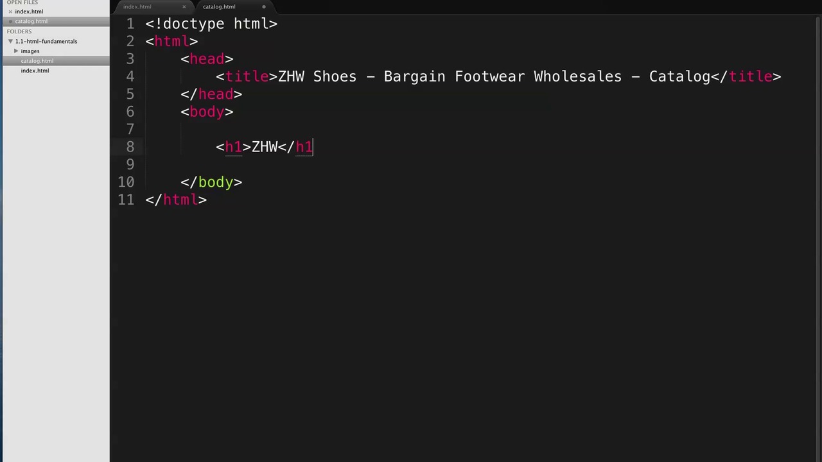Open index.html under Open Files
The height and width of the screenshot is (462, 822).
[x=29, y=12]
